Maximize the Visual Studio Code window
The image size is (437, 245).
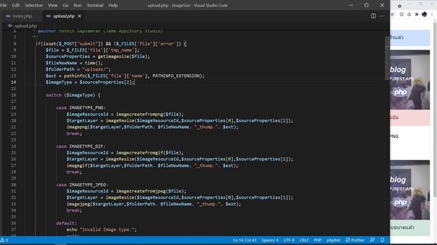click(367, 5)
